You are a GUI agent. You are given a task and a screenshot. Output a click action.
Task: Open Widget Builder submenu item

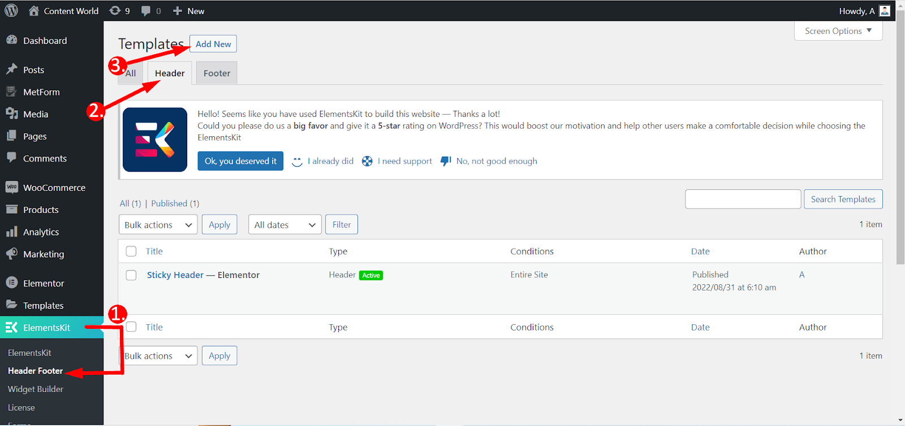pyautogui.click(x=36, y=389)
